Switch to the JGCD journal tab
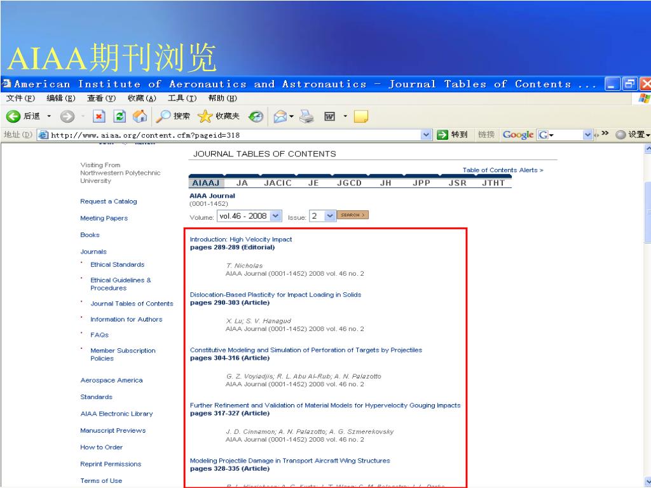 pyautogui.click(x=349, y=183)
